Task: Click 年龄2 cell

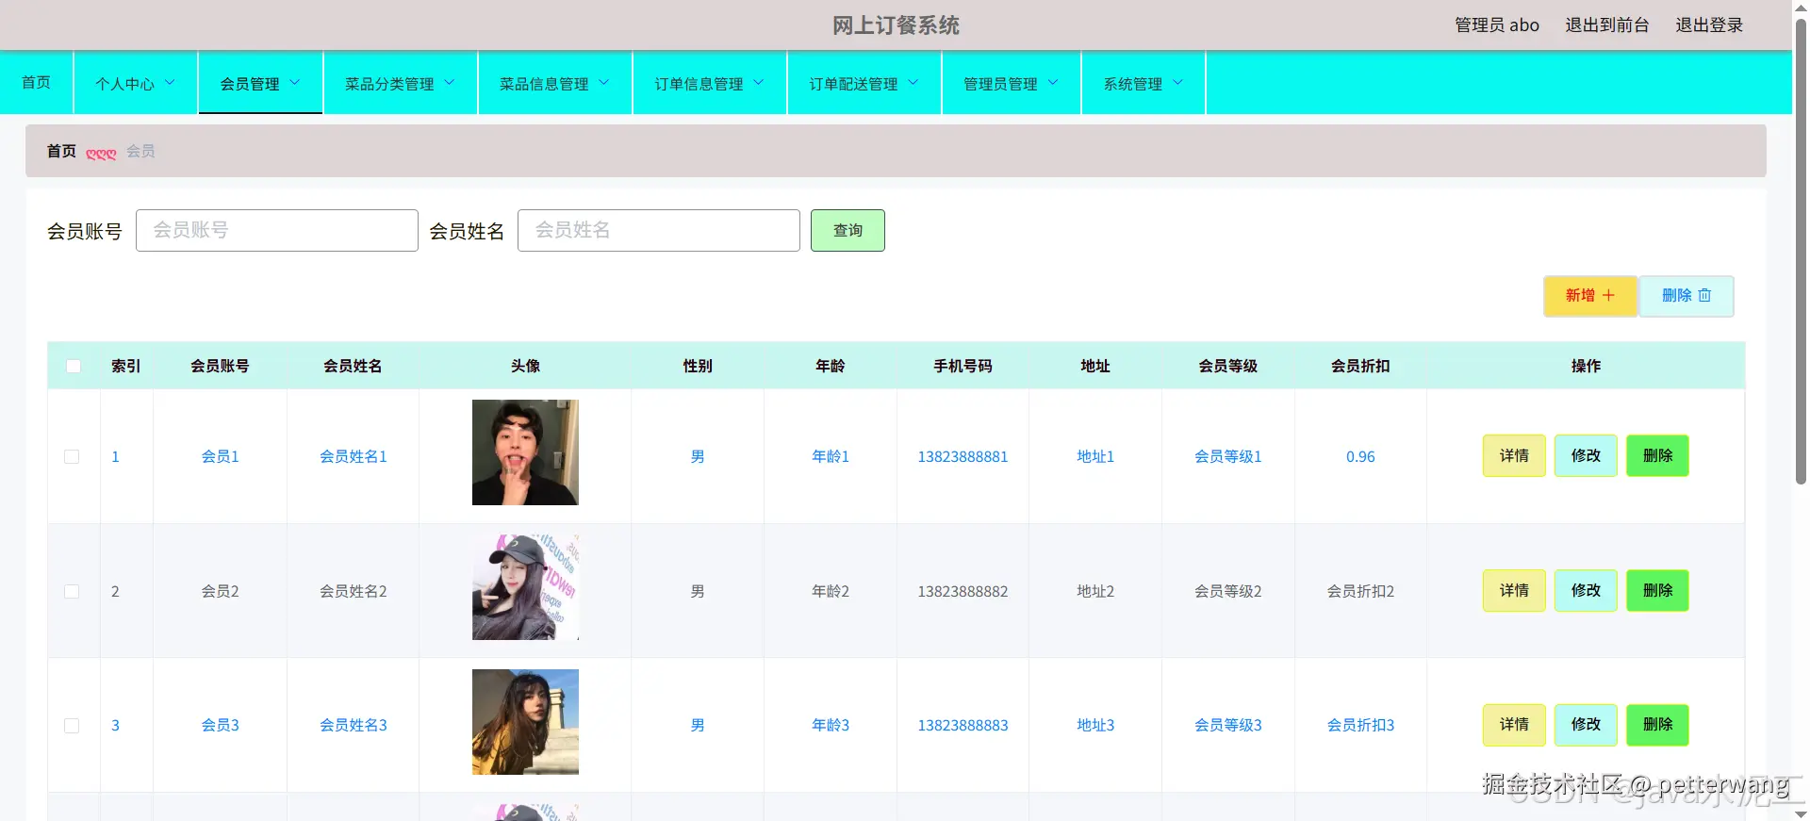Action: [x=830, y=591]
